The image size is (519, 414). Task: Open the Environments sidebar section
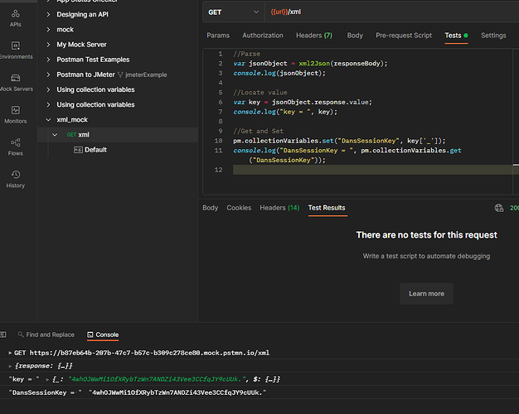16,51
